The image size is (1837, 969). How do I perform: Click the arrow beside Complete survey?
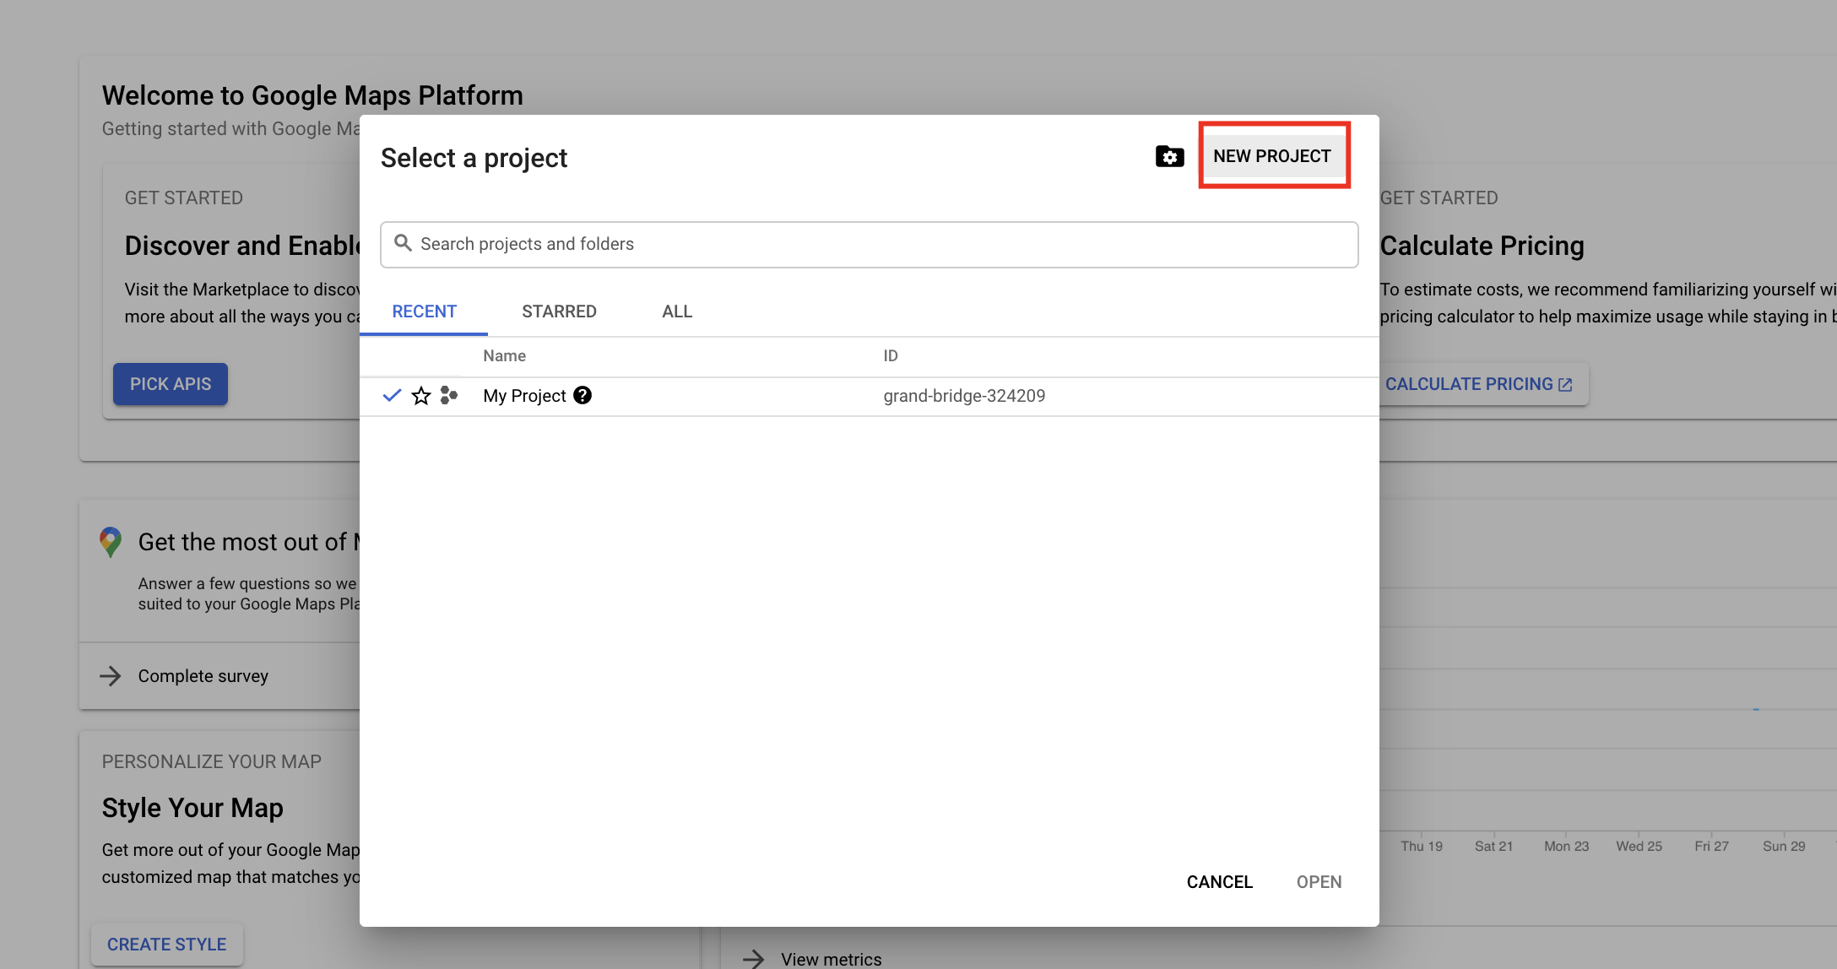[x=111, y=675]
